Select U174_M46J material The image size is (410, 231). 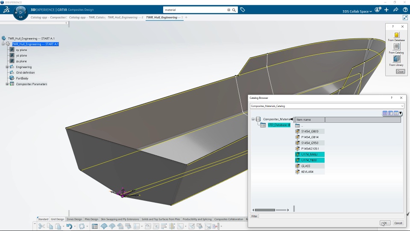pos(310,154)
